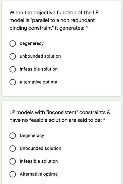Screen dimensions: 123x184
Task: Click 'alternative optima' label text in first question
Action: (x=38, y=82)
